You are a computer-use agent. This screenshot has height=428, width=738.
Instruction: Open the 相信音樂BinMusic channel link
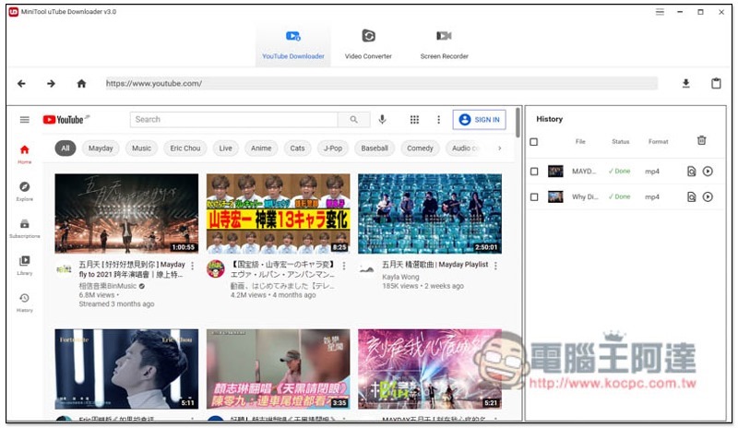point(108,286)
